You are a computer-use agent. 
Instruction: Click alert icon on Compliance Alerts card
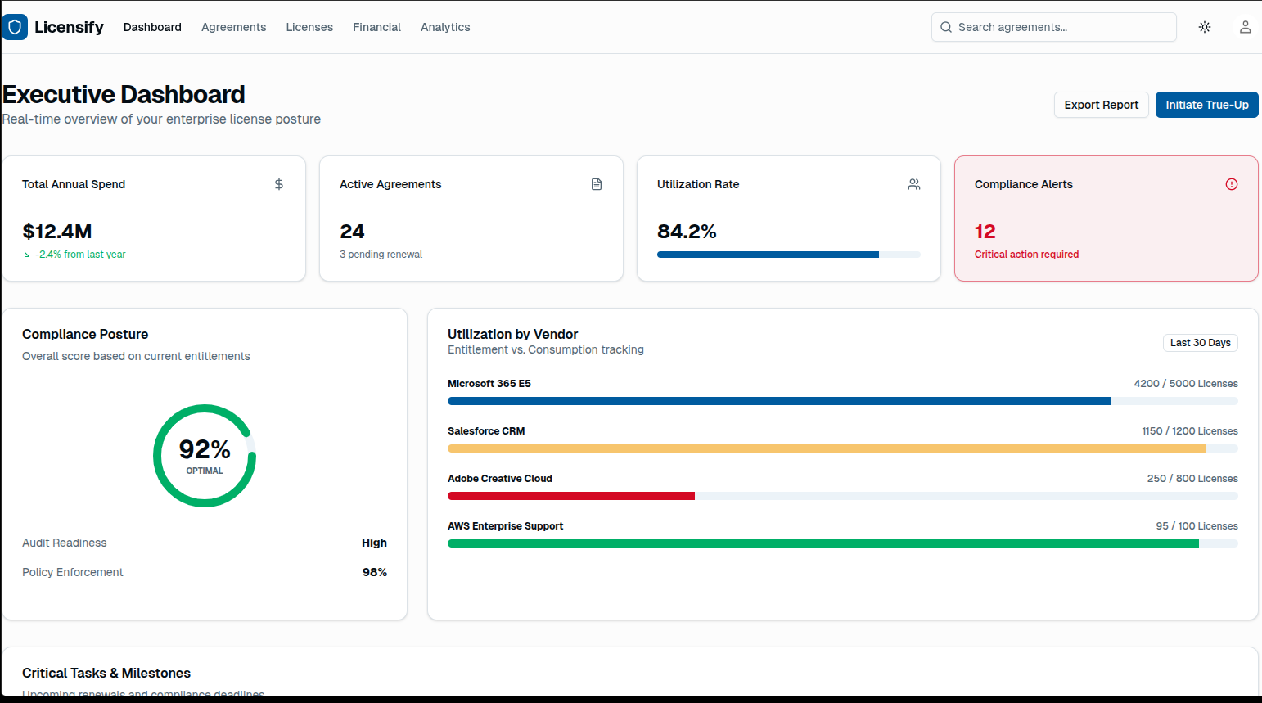tap(1231, 184)
